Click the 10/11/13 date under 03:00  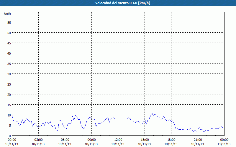click(x=38, y=144)
